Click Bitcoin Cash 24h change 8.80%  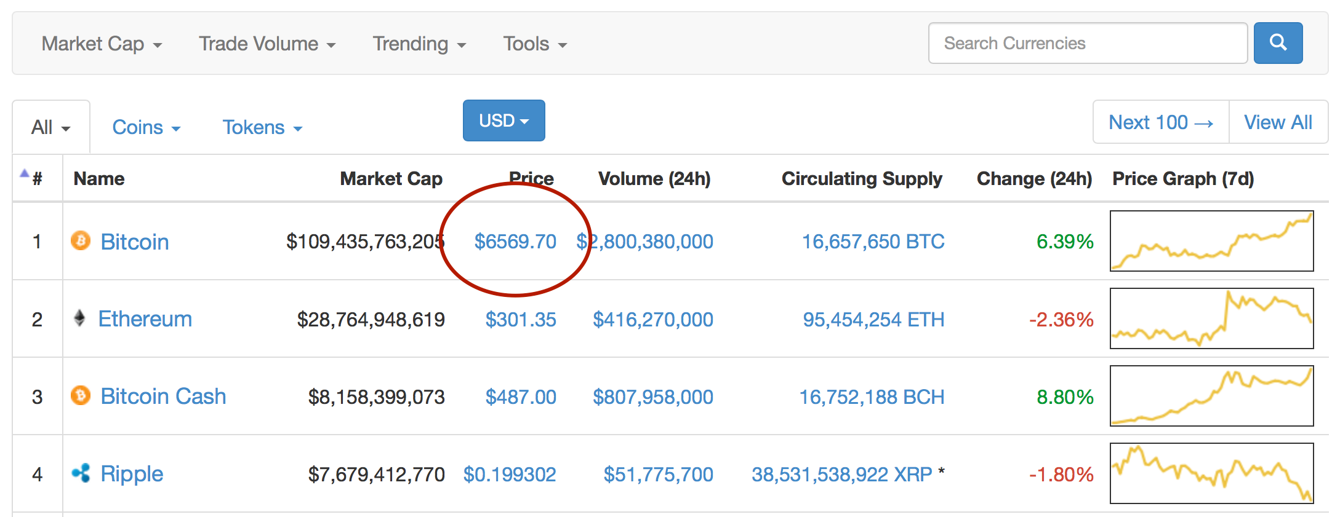(x=1065, y=397)
